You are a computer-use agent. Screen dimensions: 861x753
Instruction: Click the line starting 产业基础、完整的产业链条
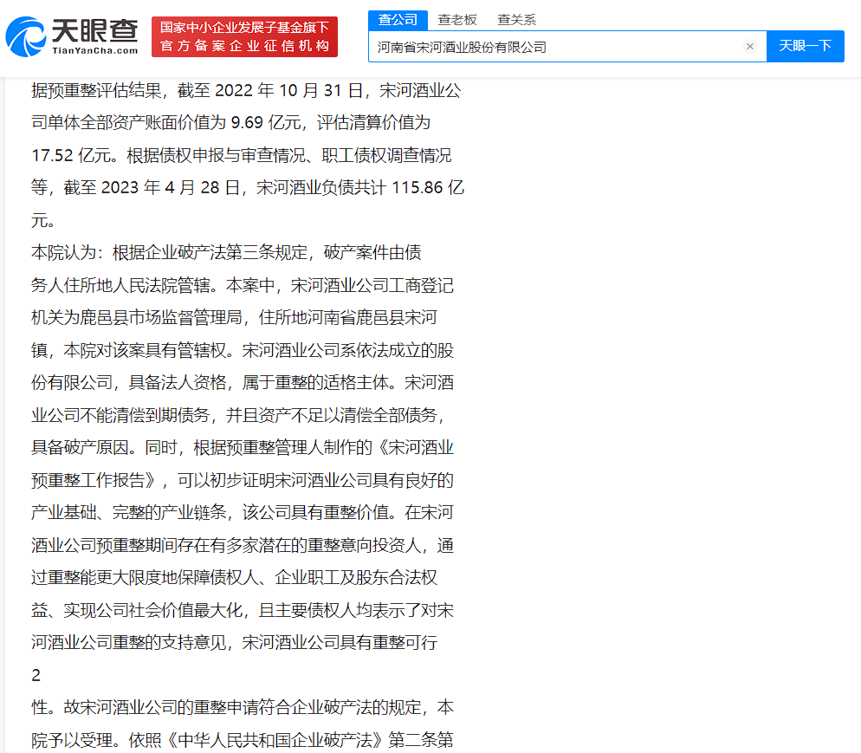point(243,512)
